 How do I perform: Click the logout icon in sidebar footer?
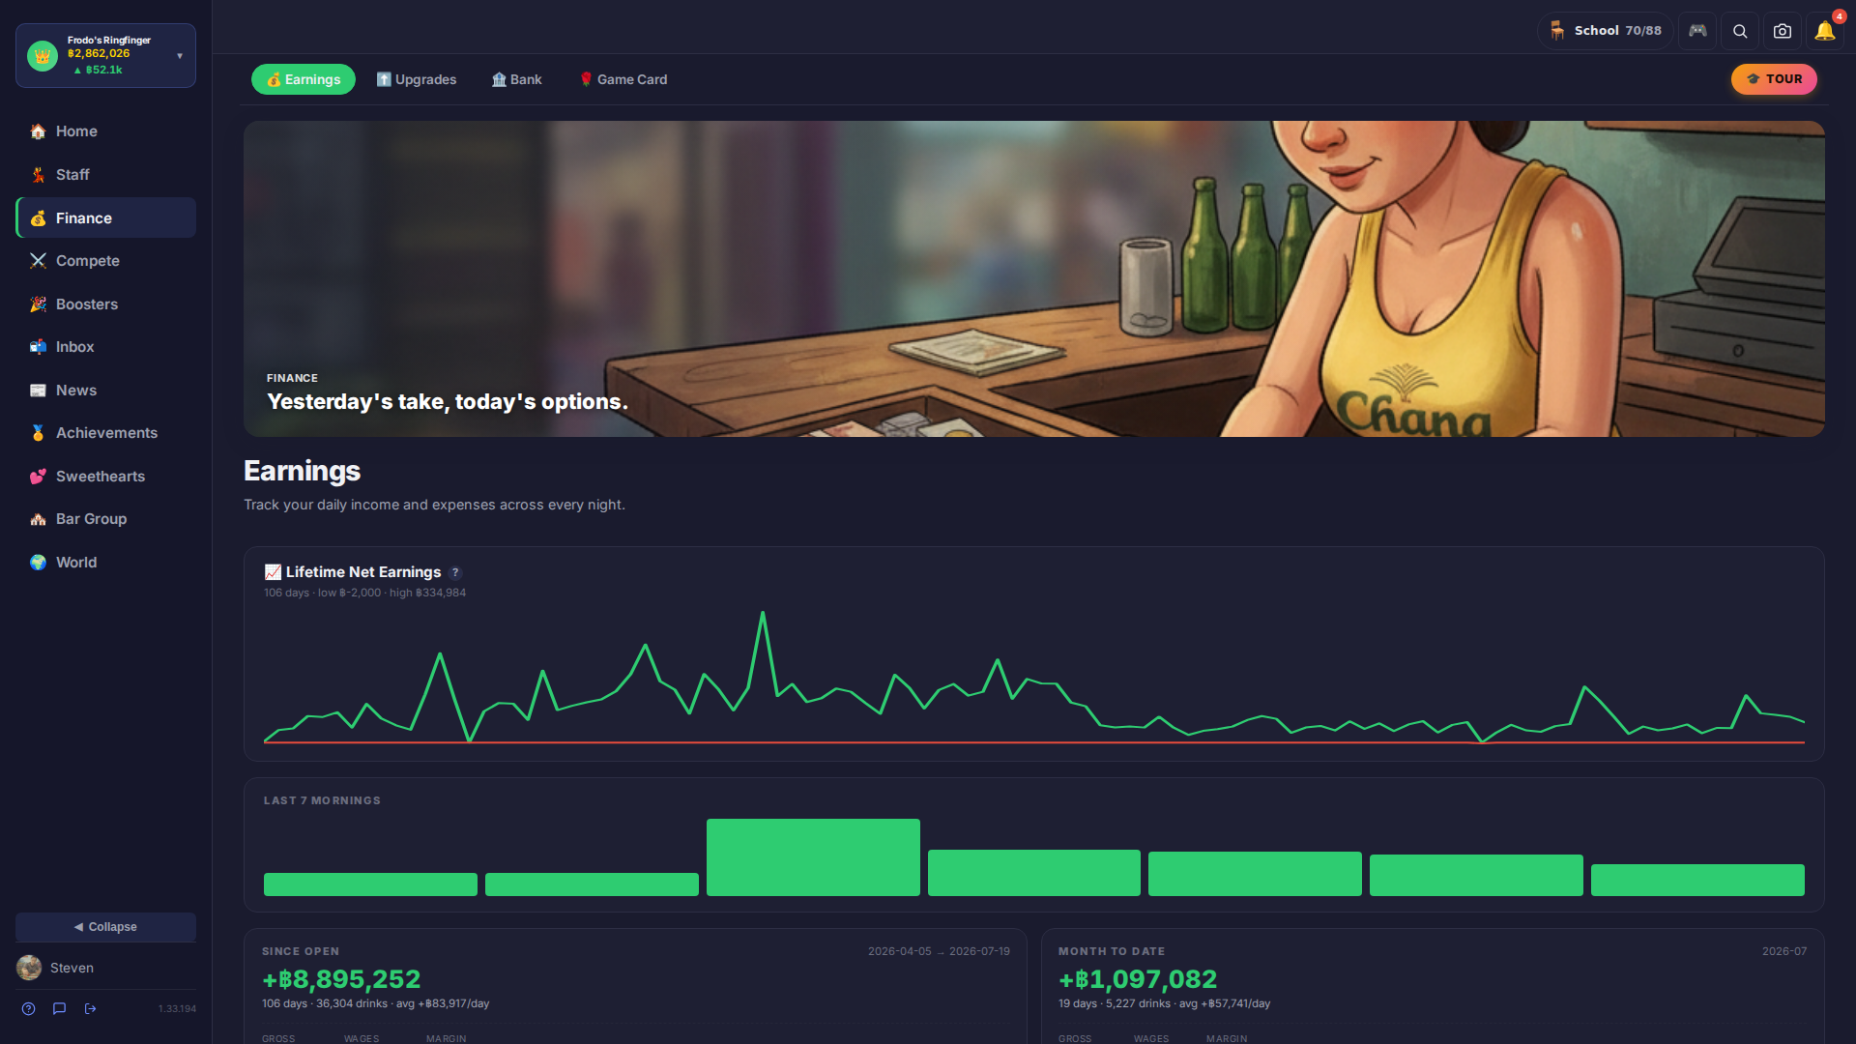click(x=91, y=1008)
